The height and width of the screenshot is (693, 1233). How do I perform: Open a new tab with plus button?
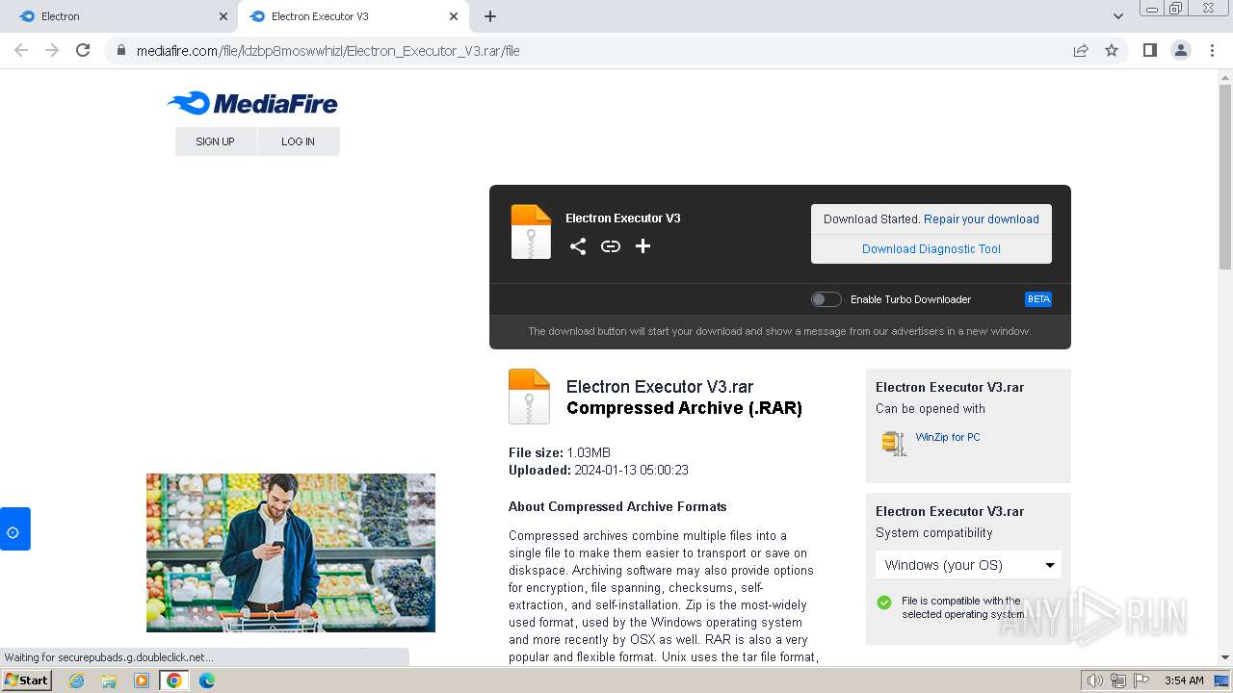point(490,16)
